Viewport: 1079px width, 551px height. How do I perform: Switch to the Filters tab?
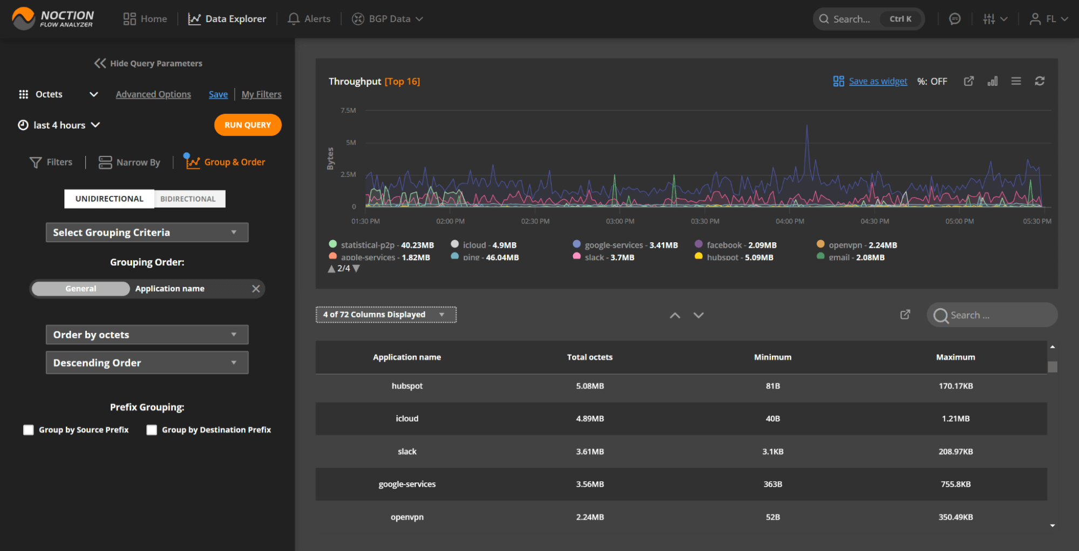[x=51, y=162]
